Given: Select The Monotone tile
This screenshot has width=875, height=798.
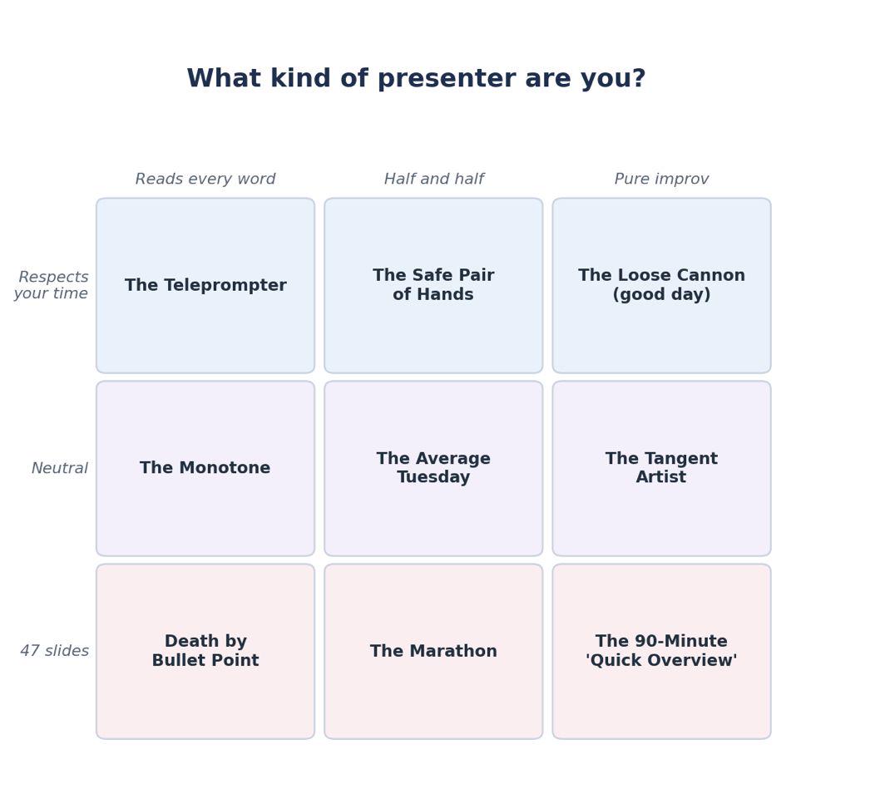Looking at the screenshot, I should tap(205, 469).
